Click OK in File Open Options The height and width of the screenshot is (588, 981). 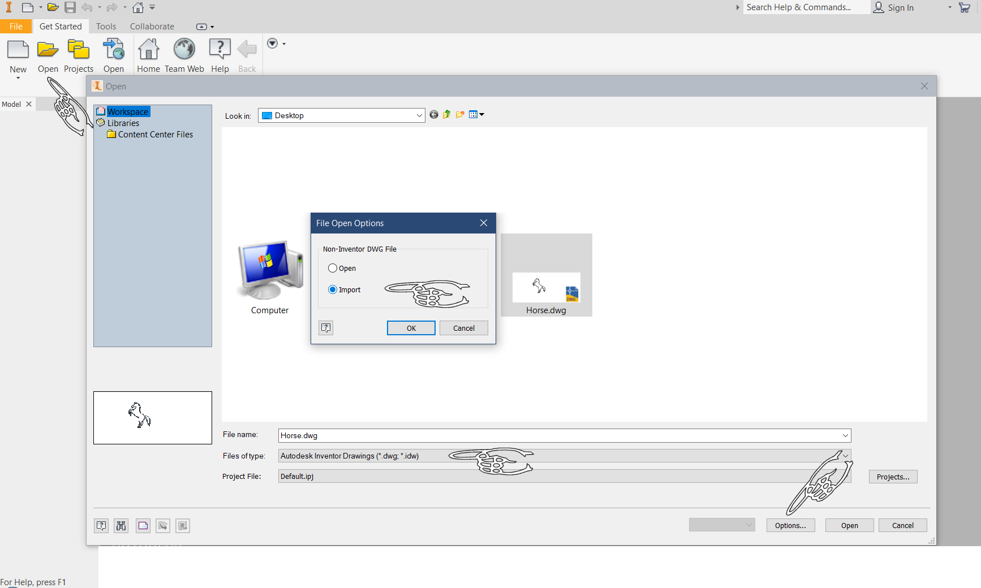click(411, 328)
